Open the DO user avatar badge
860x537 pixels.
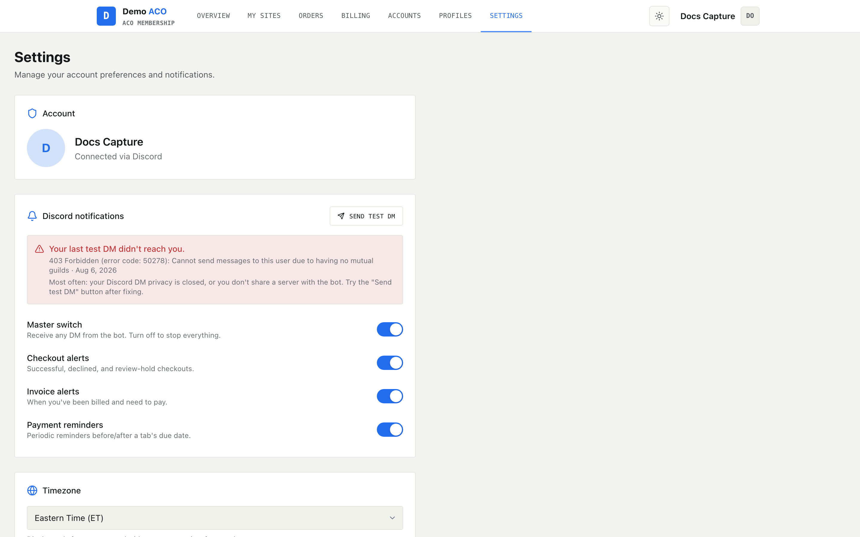click(750, 16)
